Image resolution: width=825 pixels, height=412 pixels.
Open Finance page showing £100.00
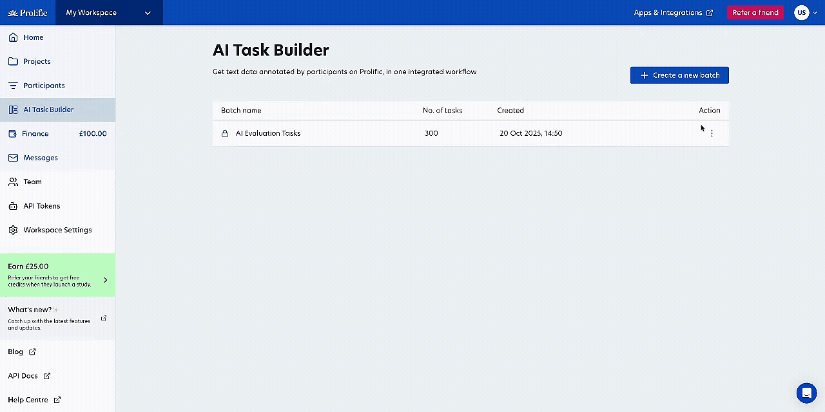coord(35,133)
